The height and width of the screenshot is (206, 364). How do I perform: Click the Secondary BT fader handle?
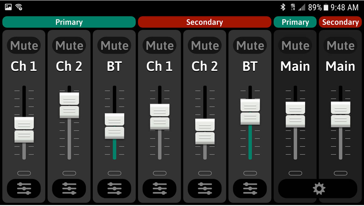(250, 112)
